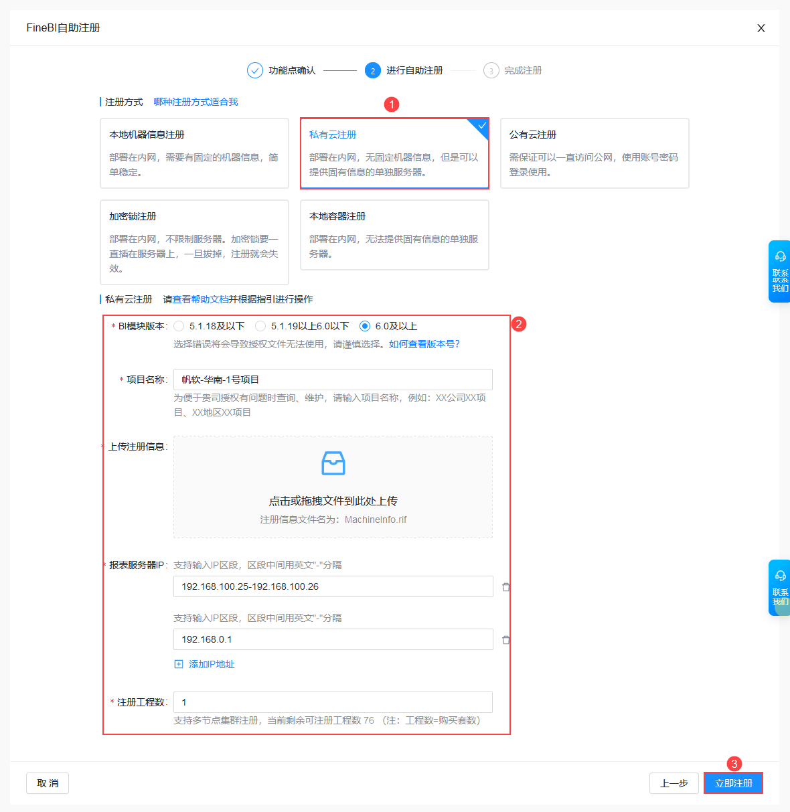Screen dimensions: 790x812
Task: Choose the 本地容器注册 card
Action: (394, 235)
